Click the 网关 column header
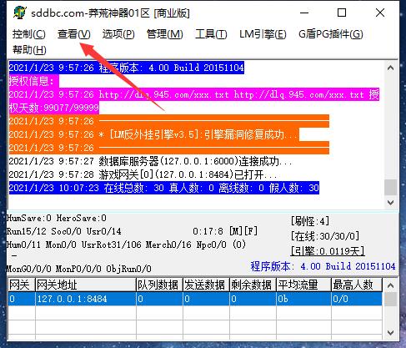The width and height of the screenshot is (406, 348). [x=22, y=285]
